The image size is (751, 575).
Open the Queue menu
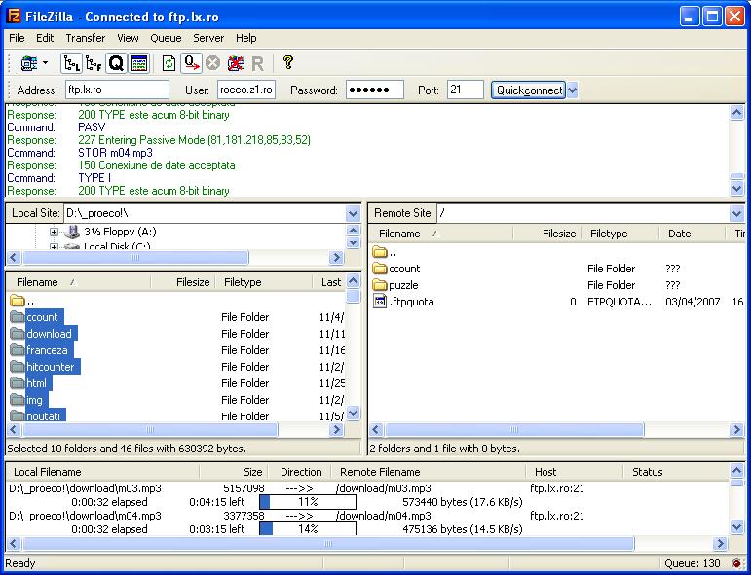click(166, 38)
